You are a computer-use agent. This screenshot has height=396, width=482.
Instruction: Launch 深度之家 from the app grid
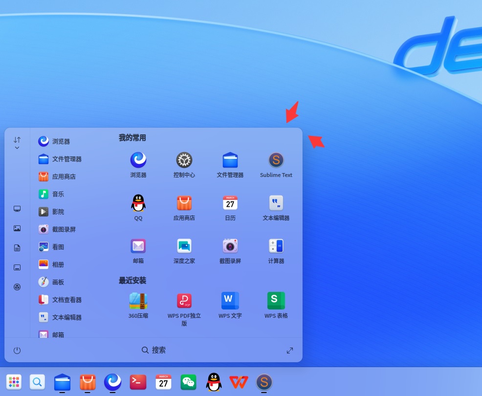point(184,251)
